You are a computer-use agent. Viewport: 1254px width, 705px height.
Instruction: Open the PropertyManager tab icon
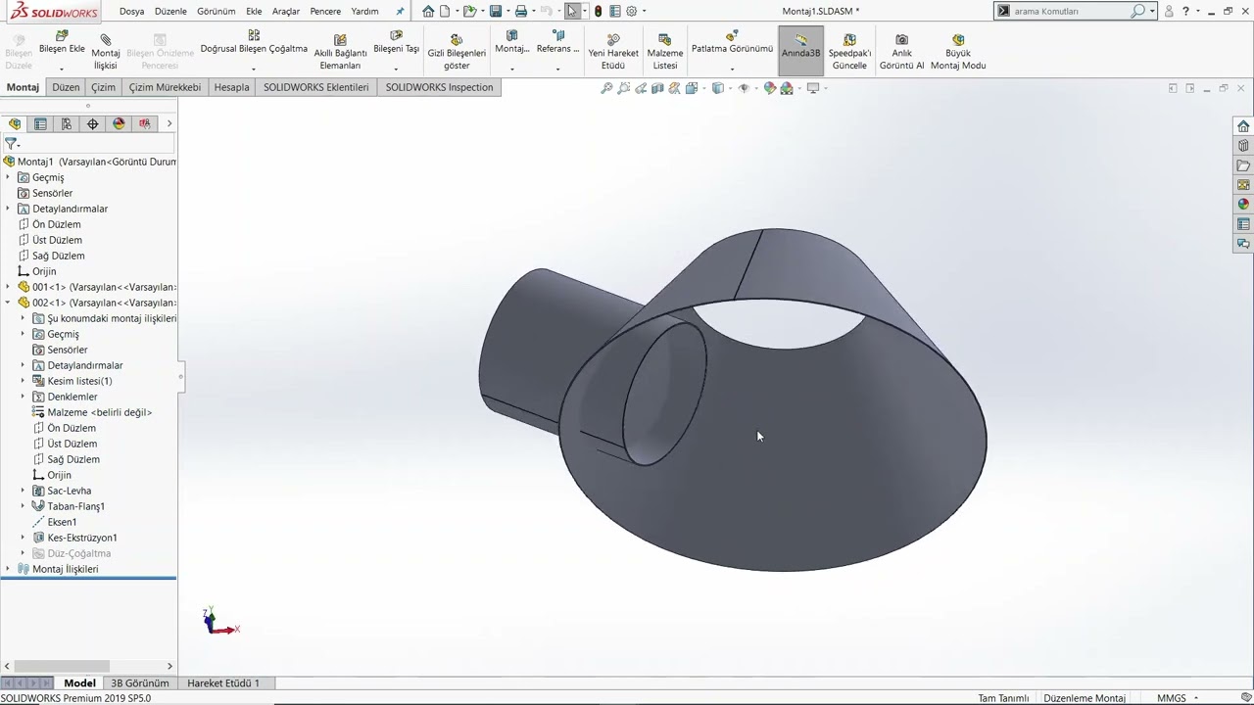(x=40, y=123)
